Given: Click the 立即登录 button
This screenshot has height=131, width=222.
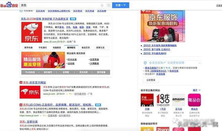Looking at the screenshot, I should [x=151, y=80].
